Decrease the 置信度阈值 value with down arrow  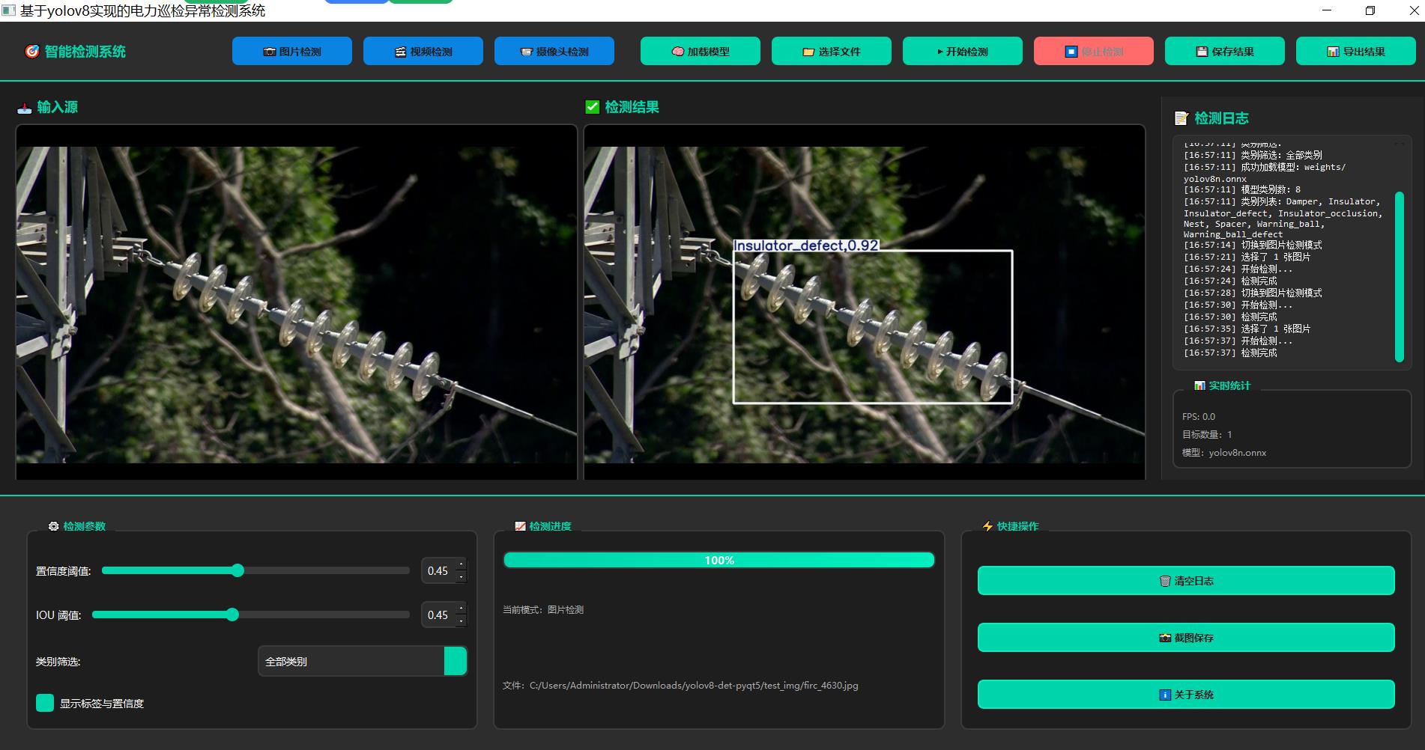pos(461,577)
